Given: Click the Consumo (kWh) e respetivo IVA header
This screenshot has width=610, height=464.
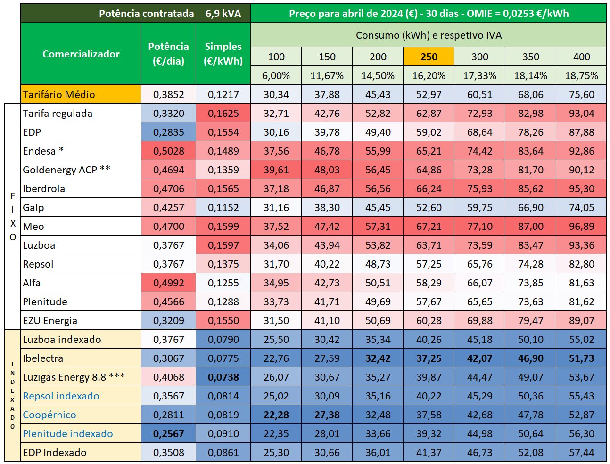Looking at the screenshot, I should click(429, 35).
